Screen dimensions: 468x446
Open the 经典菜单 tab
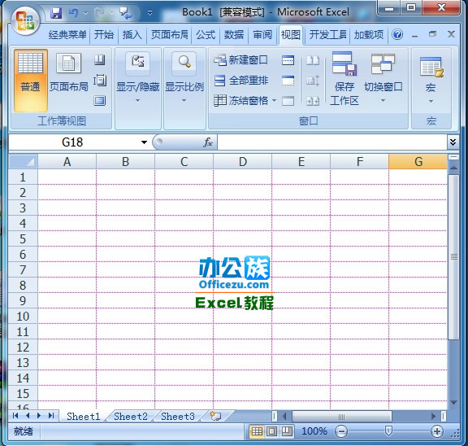pos(67,35)
